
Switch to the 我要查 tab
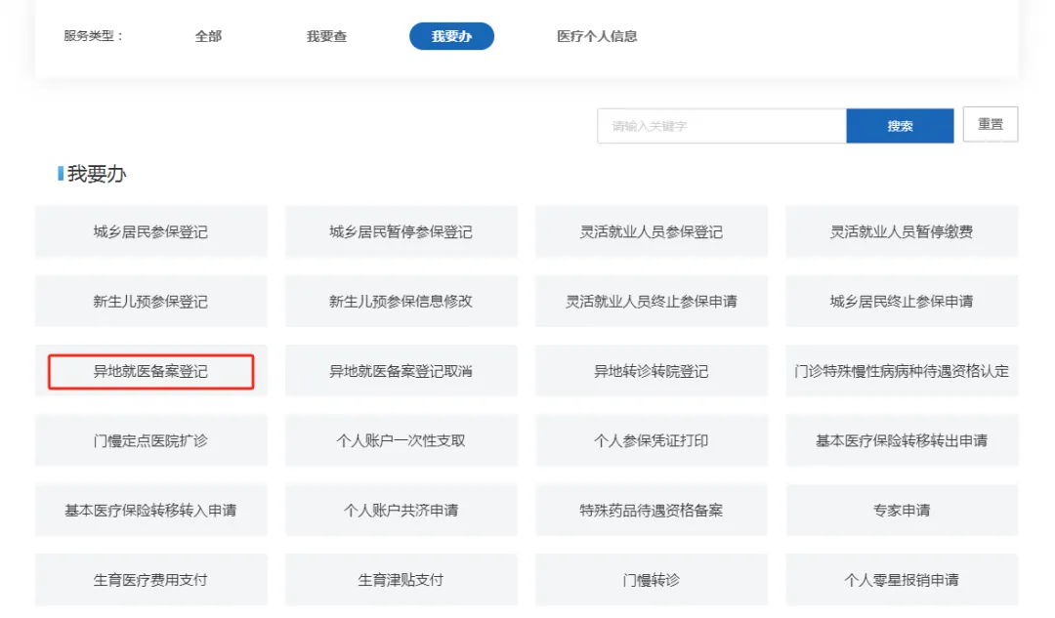point(326,36)
